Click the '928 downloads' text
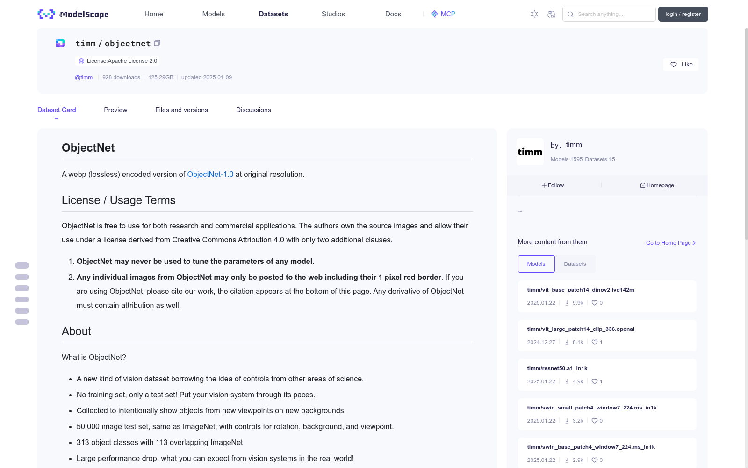748x468 pixels. tap(121, 77)
